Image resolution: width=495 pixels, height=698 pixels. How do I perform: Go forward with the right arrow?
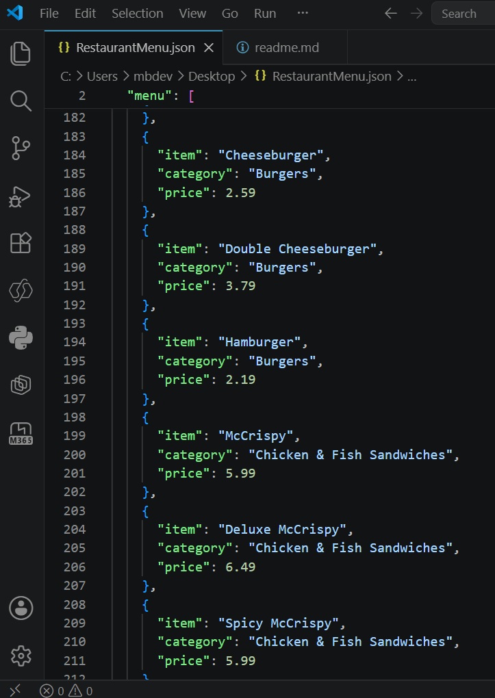pos(416,14)
